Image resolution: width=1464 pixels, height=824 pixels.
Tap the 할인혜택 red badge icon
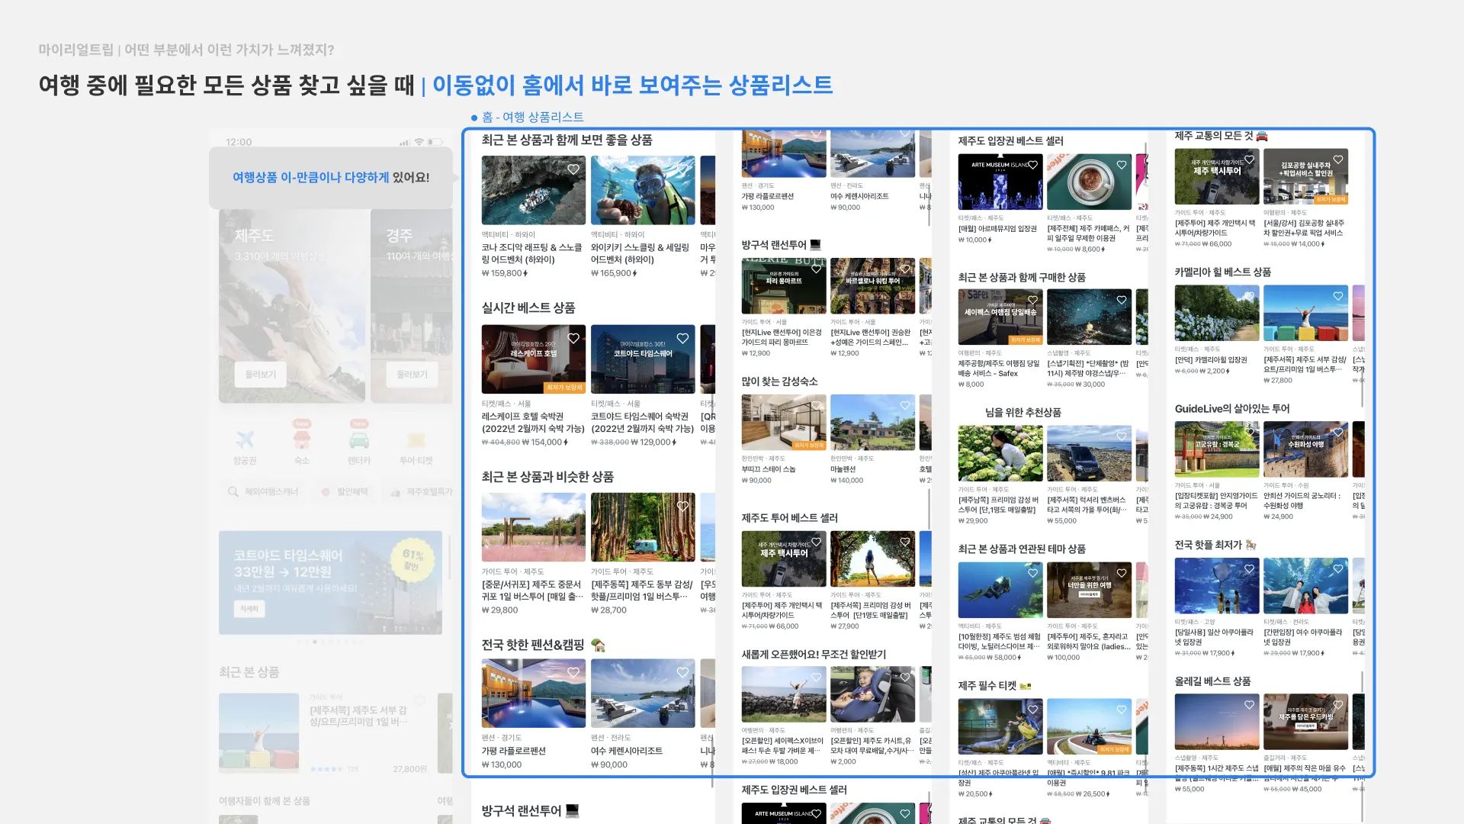[326, 492]
